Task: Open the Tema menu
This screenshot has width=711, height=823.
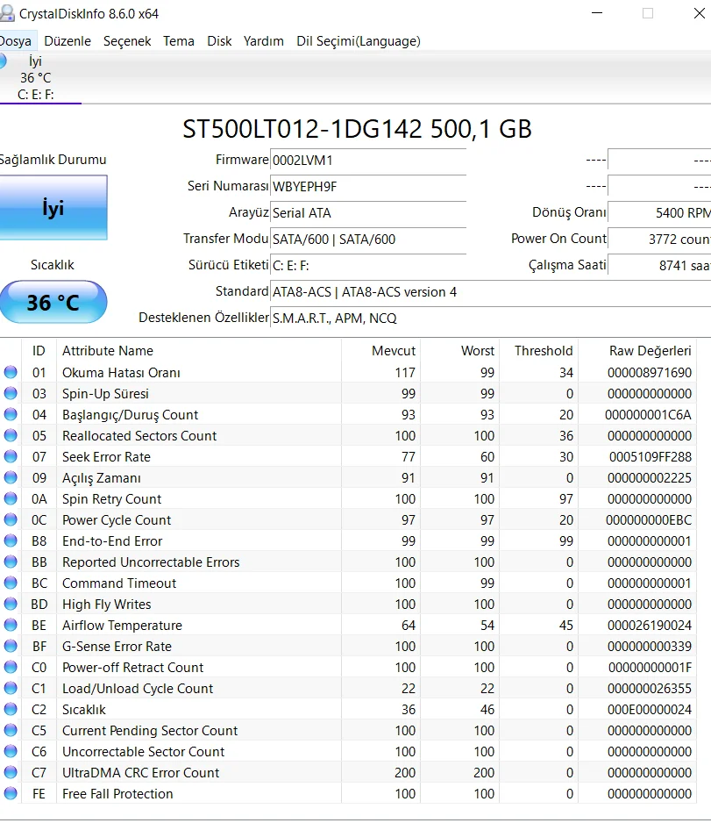Action: [179, 41]
